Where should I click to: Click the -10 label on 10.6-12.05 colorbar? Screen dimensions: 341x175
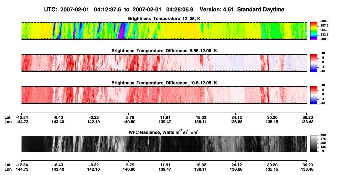click(x=323, y=103)
